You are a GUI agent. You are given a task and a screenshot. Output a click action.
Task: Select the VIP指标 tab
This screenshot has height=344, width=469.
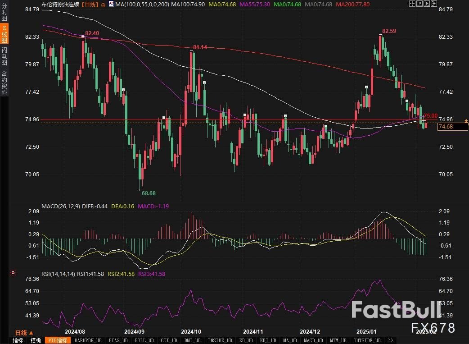(x=57, y=340)
